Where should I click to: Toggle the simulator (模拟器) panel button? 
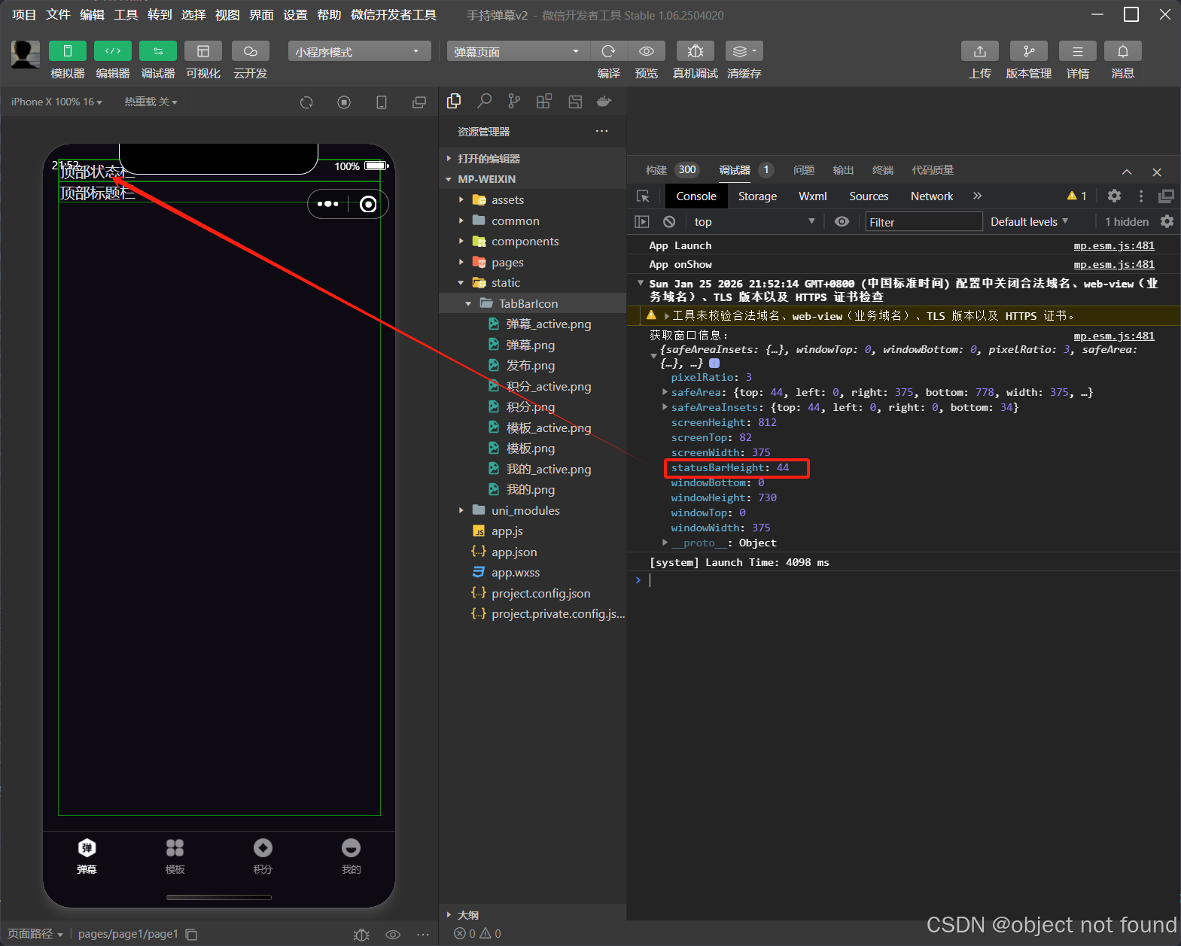tap(68, 51)
